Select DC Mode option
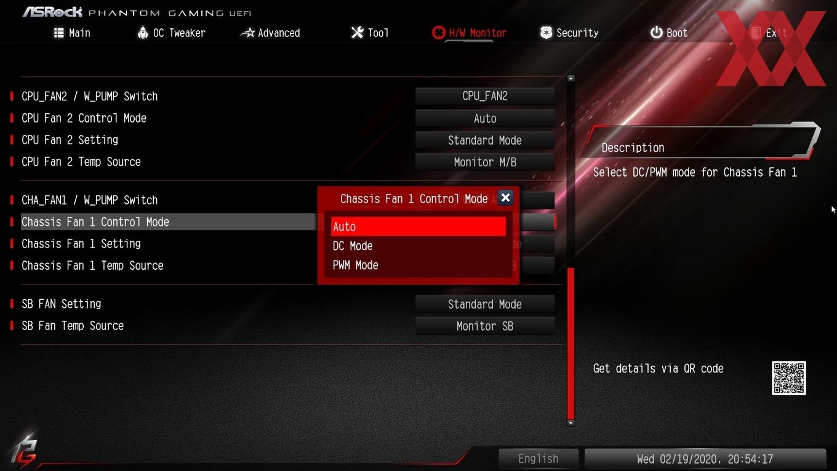837x471 pixels. click(418, 246)
